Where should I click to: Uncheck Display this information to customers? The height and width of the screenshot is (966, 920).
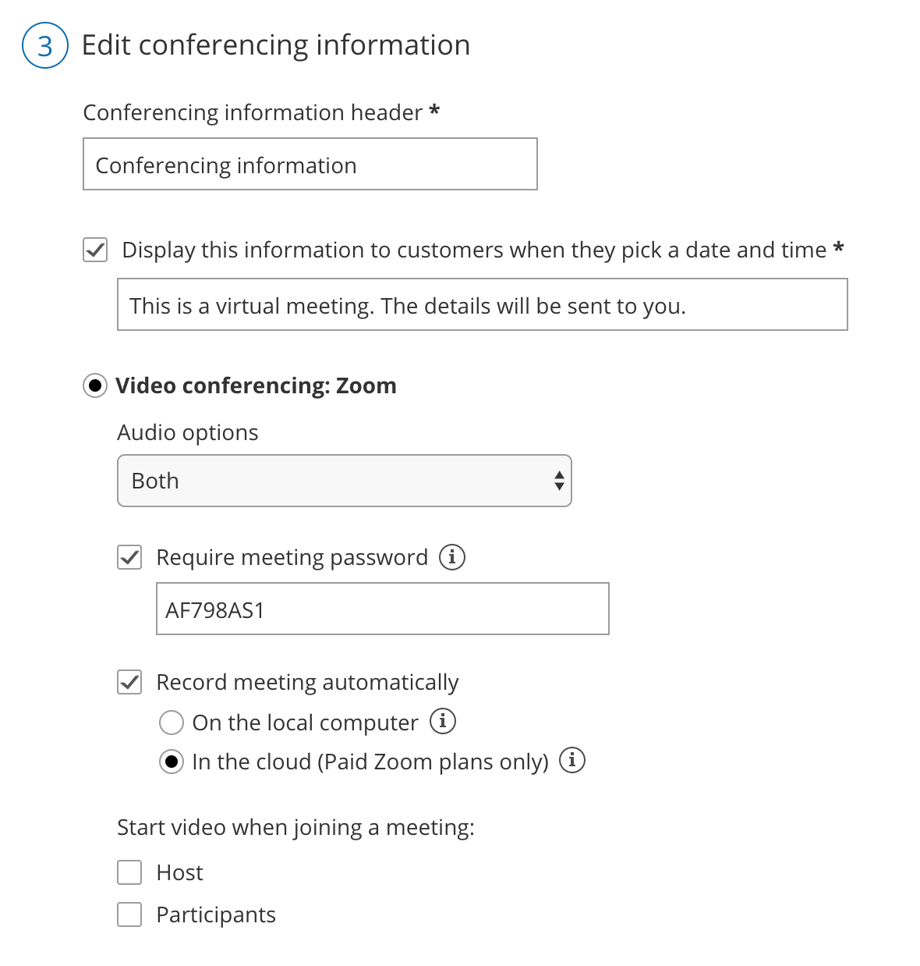click(x=95, y=250)
